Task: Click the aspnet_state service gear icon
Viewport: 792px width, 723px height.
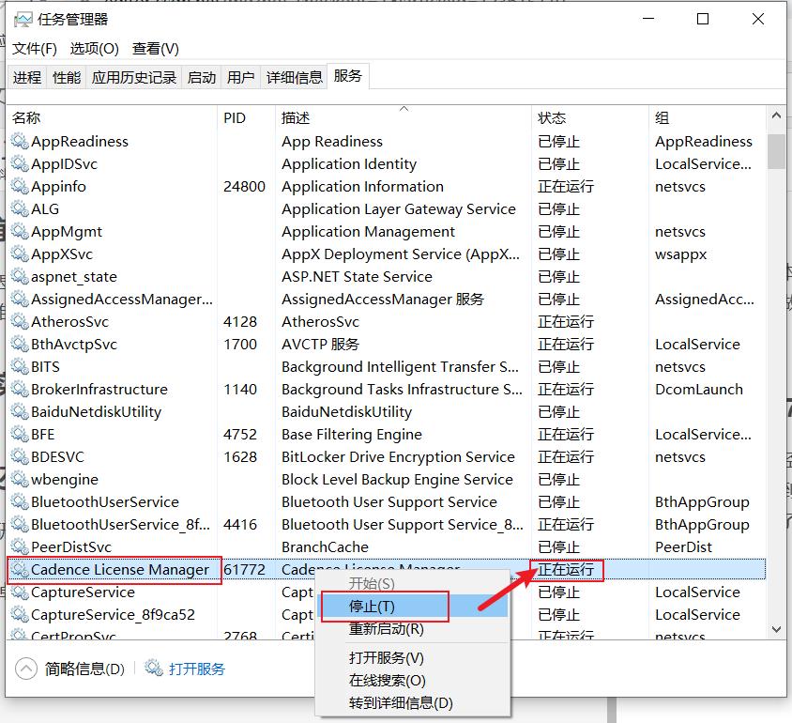Action: point(20,276)
